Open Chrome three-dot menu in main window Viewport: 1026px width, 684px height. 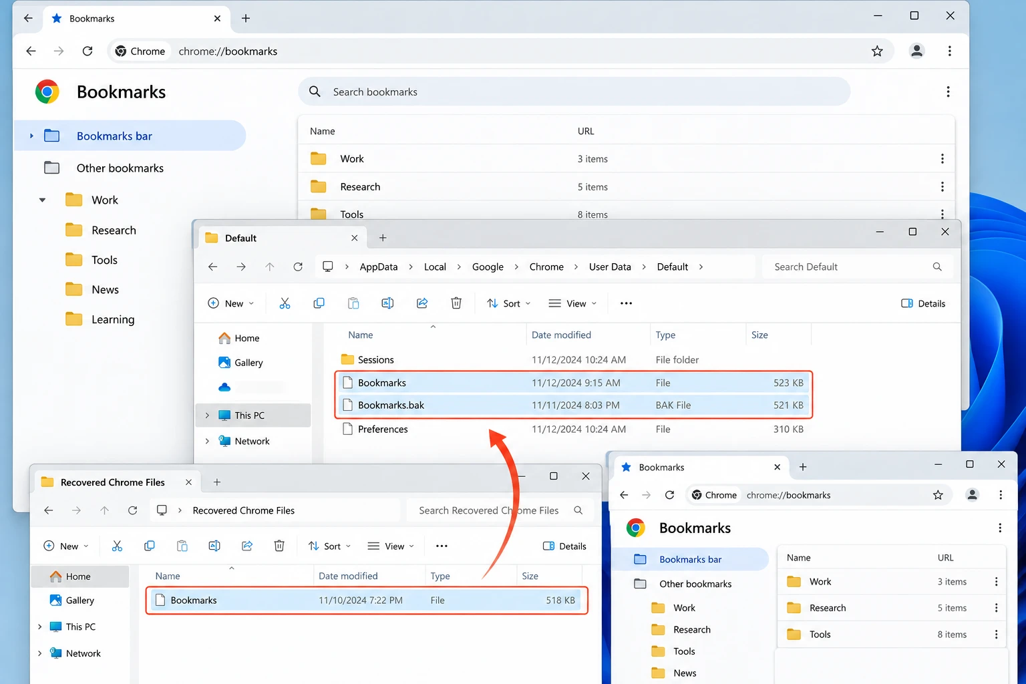coord(949,51)
